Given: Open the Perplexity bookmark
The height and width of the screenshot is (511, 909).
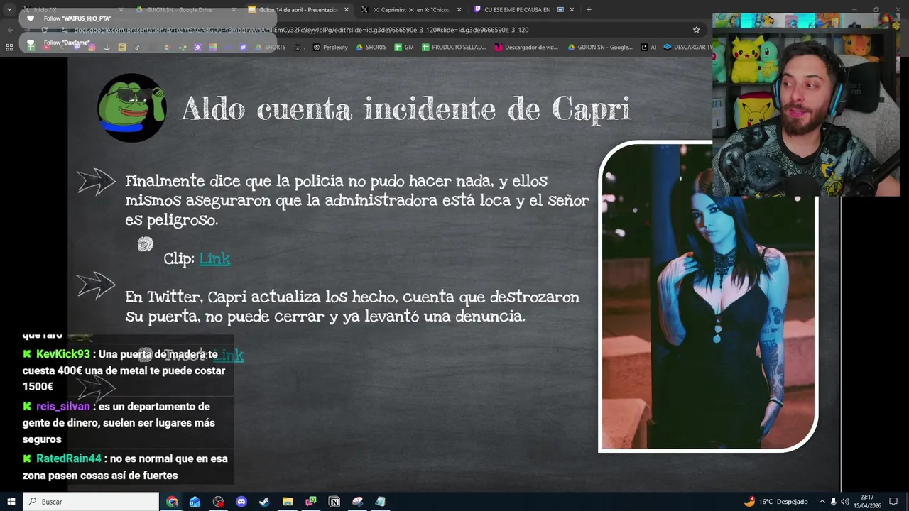Looking at the screenshot, I should click(330, 48).
